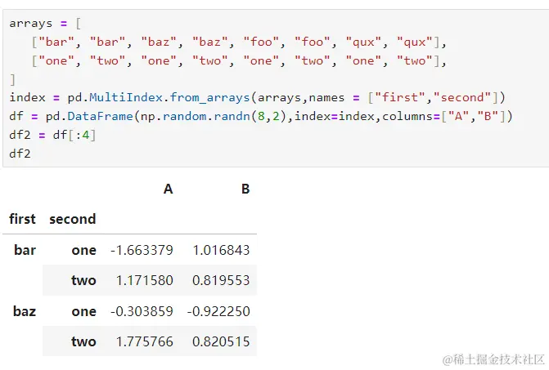549x370 pixels.
Task: Click 'one' label in bar row
Action: click(84, 250)
